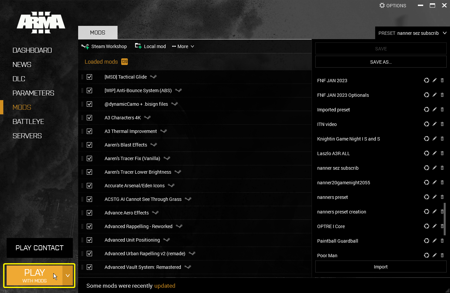Delete the Paintball Guardball preset
Screen dimensions: 450x293
pyautogui.click(x=442, y=241)
